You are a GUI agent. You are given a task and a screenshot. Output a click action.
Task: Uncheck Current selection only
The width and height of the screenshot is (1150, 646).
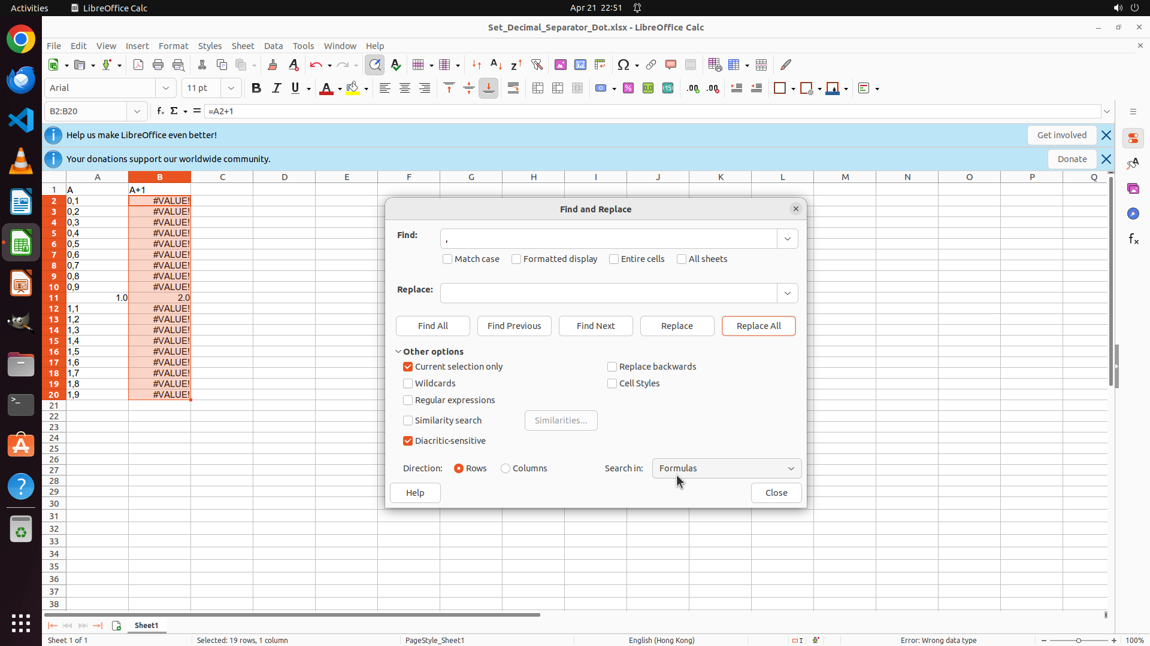[x=408, y=367]
